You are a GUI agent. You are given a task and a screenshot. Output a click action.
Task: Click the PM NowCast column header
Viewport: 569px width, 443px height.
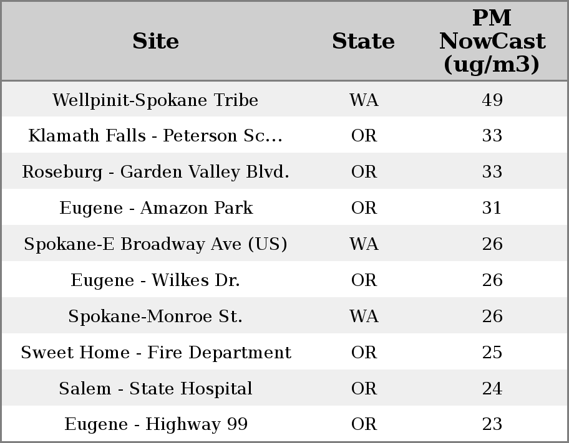[492, 41]
